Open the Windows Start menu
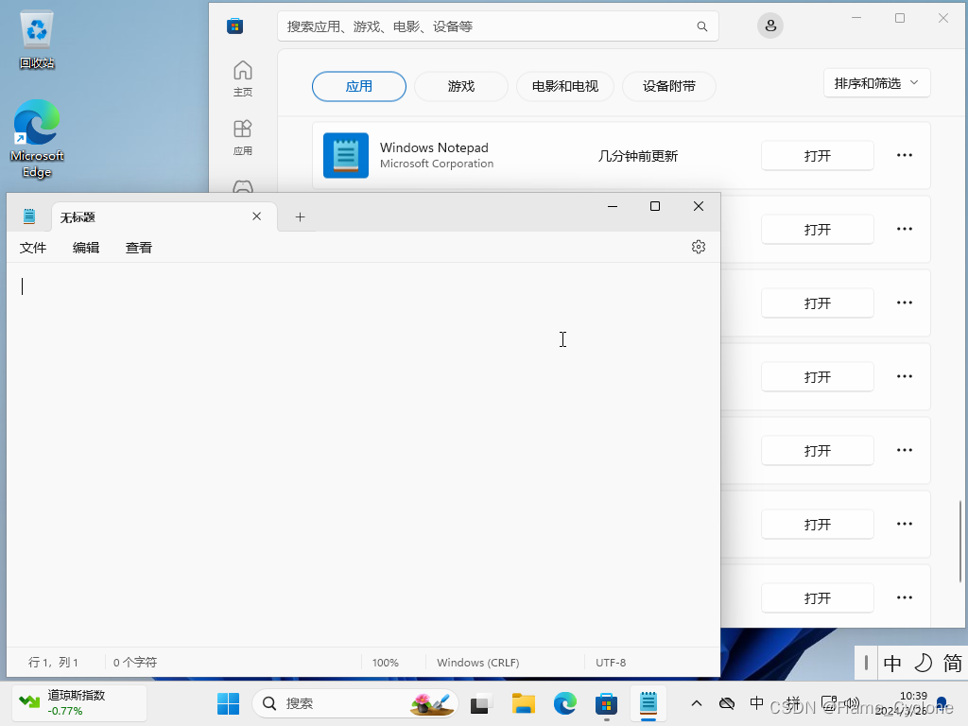The width and height of the screenshot is (968, 726). tap(229, 703)
